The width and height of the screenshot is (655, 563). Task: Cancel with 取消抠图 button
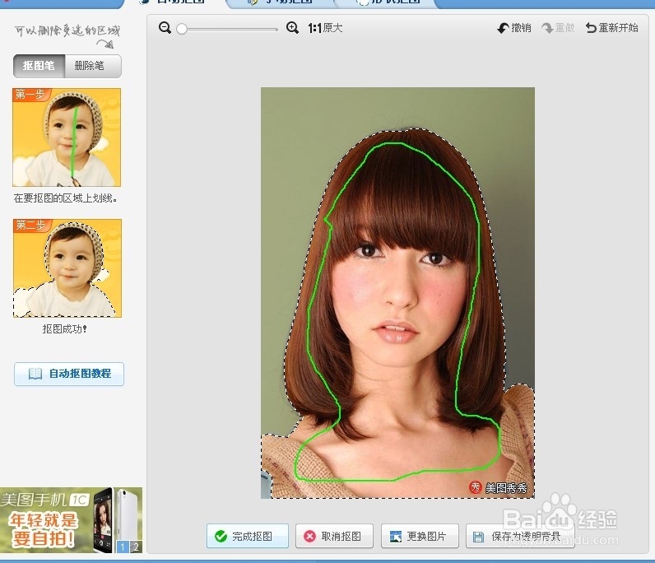click(334, 536)
